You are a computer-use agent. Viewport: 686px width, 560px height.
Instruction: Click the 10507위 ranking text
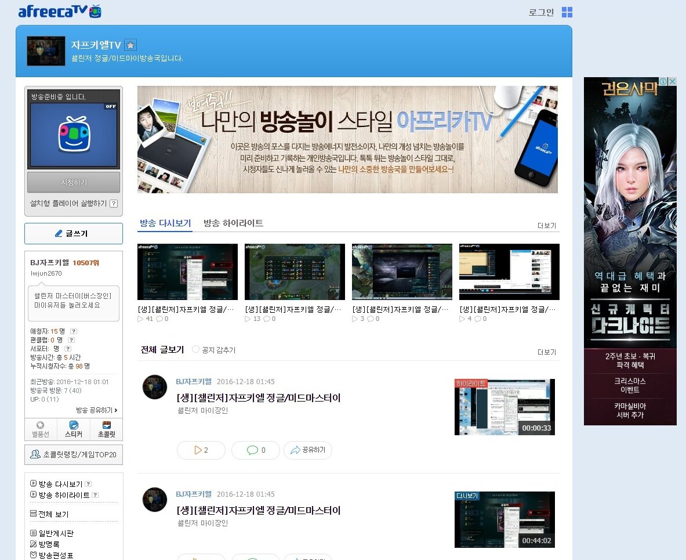point(86,263)
